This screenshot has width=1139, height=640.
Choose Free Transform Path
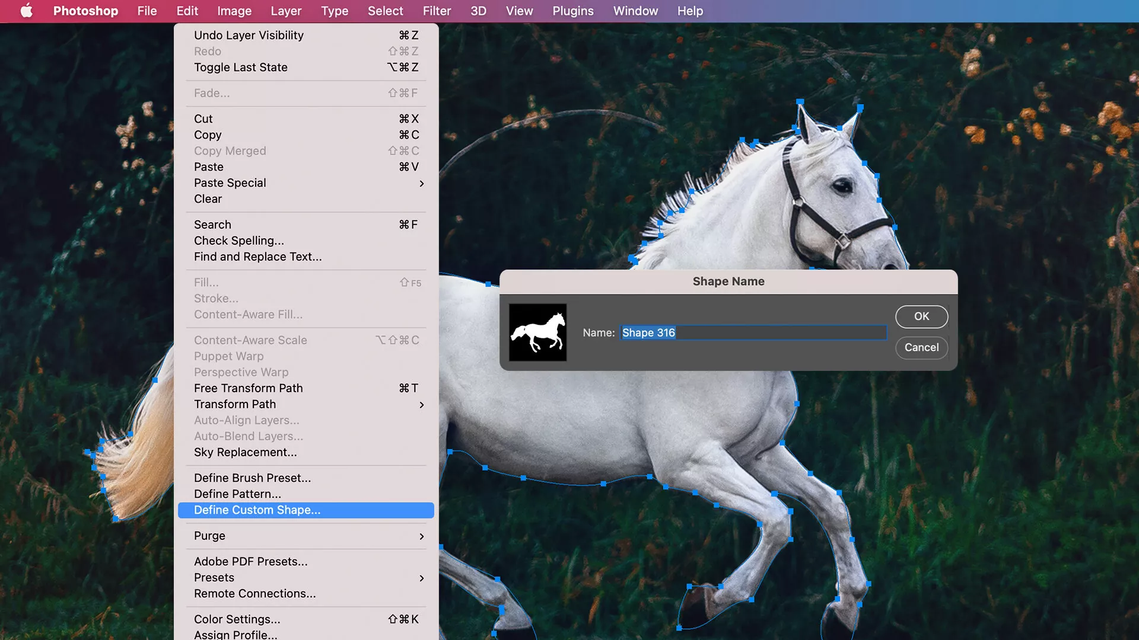coord(306,388)
